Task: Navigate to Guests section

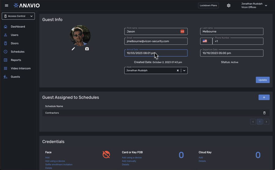Action: tap(15, 77)
